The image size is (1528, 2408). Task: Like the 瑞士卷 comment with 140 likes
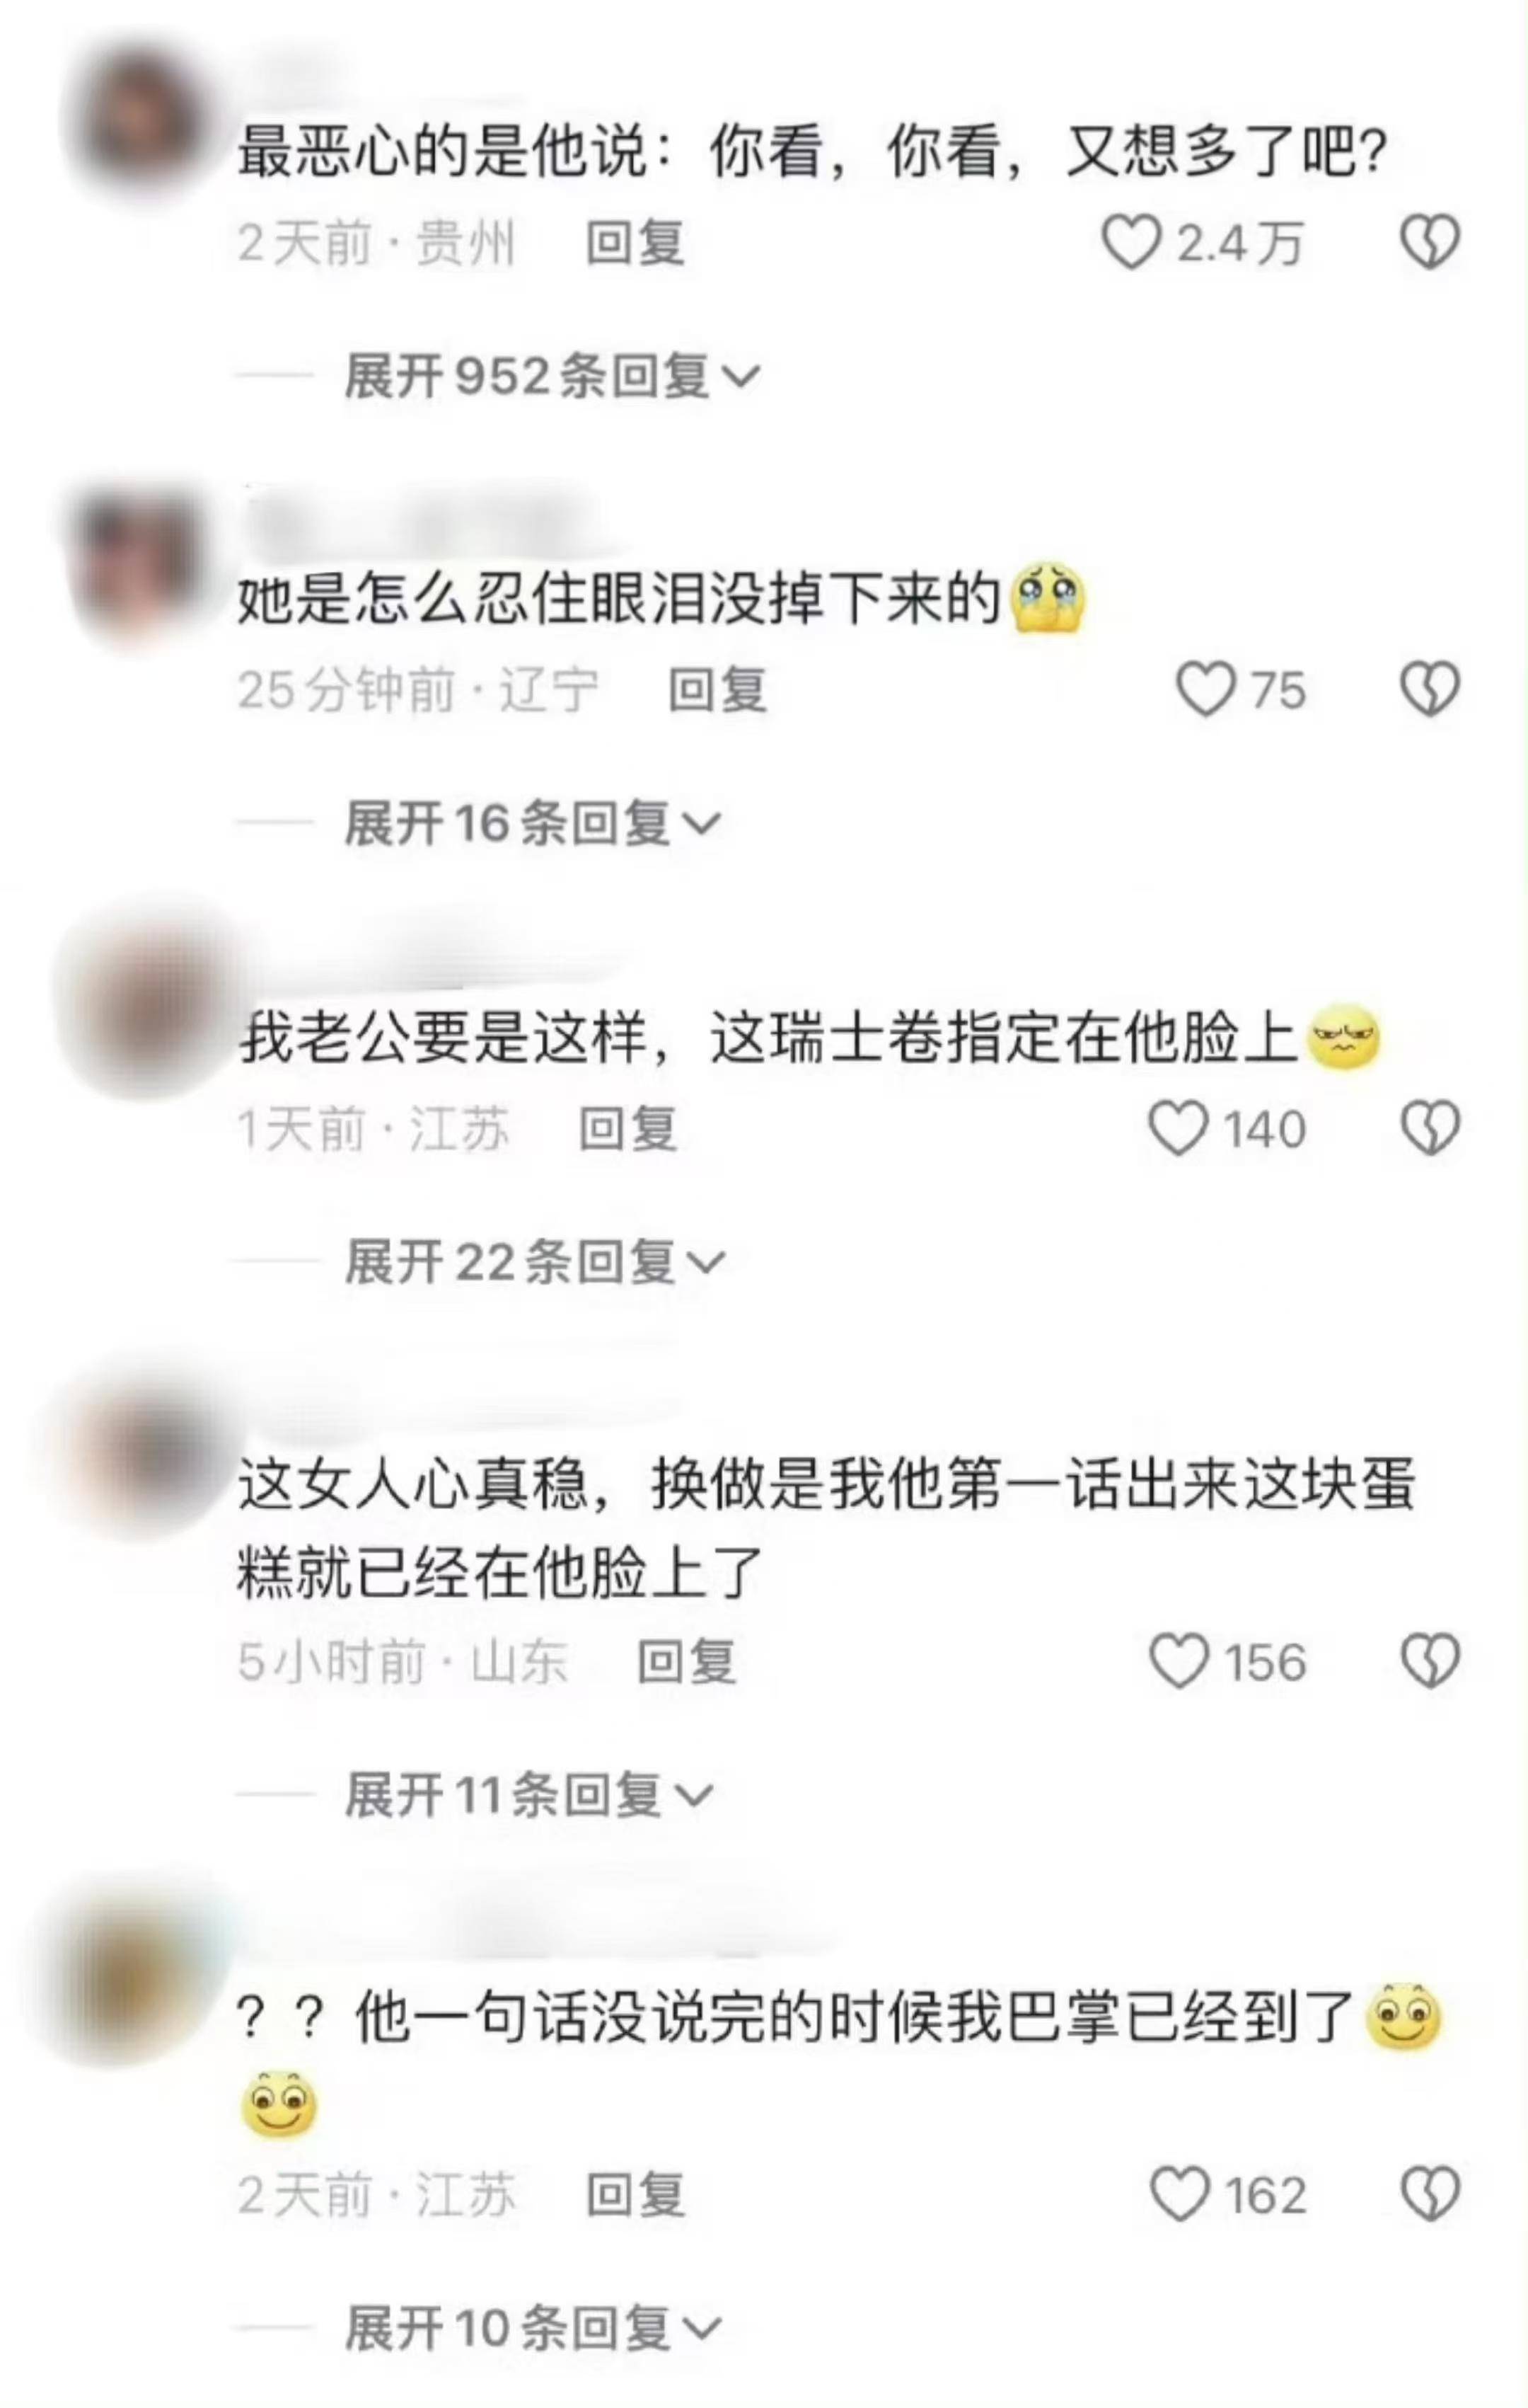(1179, 1129)
